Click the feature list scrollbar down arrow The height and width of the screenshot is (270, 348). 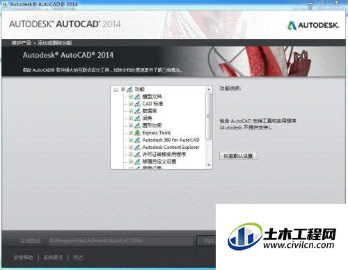(x=209, y=165)
